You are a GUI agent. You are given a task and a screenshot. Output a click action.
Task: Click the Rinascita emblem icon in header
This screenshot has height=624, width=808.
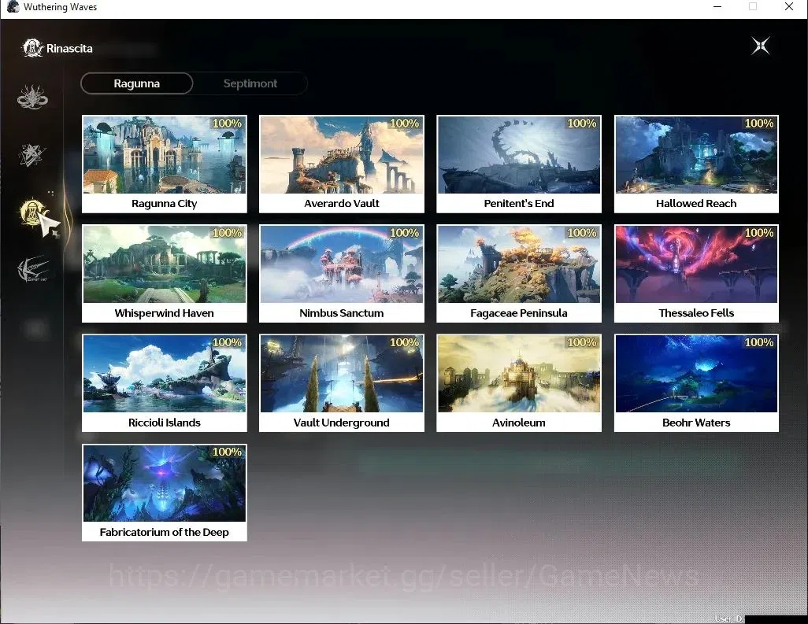[x=32, y=49]
